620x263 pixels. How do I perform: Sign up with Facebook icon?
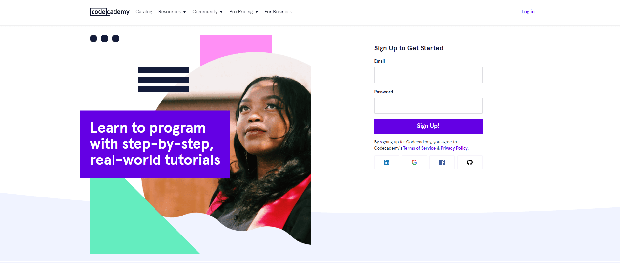coord(442,162)
